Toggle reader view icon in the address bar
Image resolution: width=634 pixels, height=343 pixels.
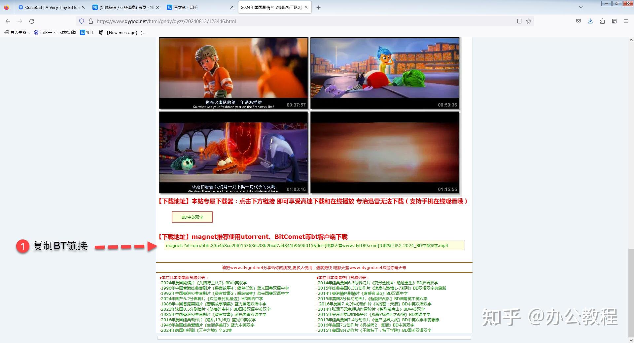[x=519, y=21]
